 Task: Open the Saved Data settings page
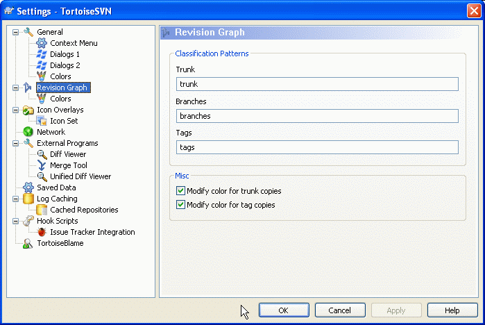pos(56,187)
